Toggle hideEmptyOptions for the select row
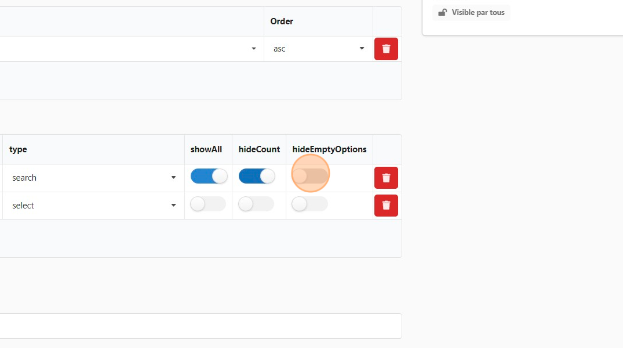The image size is (623, 348). point(309,204)
